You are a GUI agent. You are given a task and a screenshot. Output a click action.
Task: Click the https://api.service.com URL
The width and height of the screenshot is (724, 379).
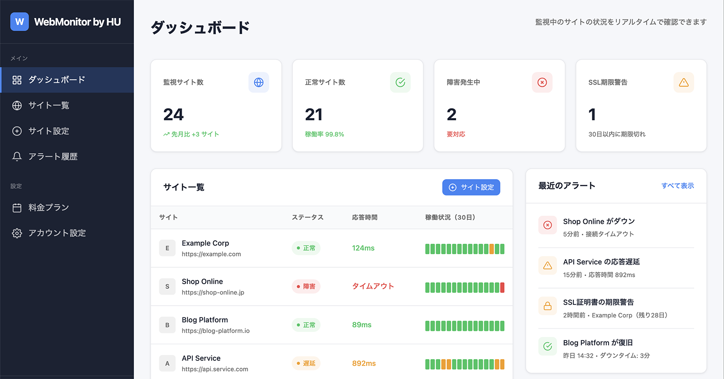click(x=215, y=370)
